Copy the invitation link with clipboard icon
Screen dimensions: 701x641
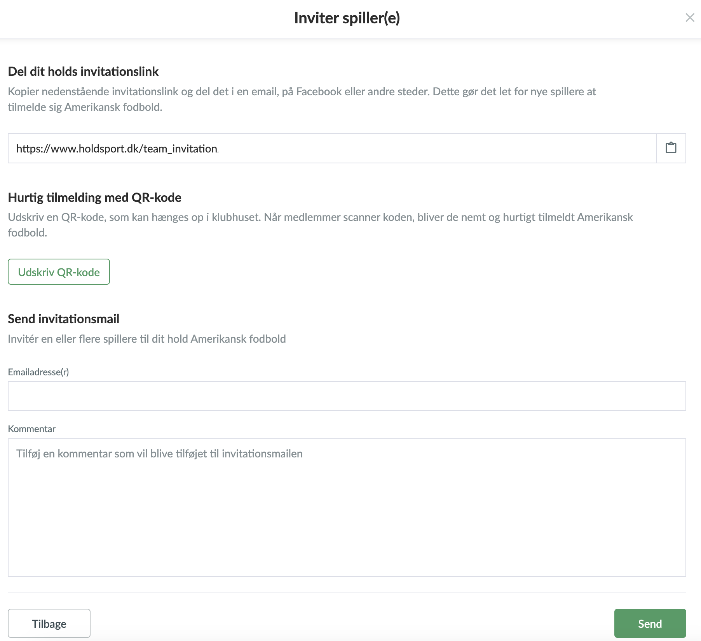671,148
